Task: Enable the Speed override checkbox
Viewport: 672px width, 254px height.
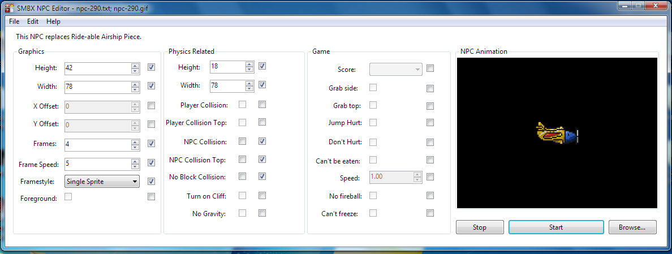Action: pos(430,176)
